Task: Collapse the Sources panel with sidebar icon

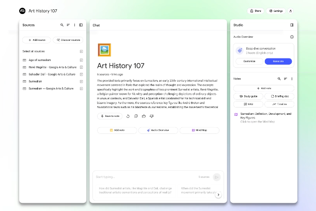Action: [x=81, y=25]
